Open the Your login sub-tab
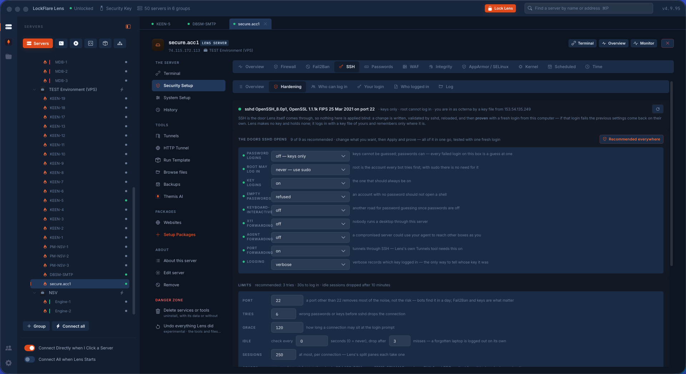The width and height of the screenshot is (686, 374). (371, 87)
